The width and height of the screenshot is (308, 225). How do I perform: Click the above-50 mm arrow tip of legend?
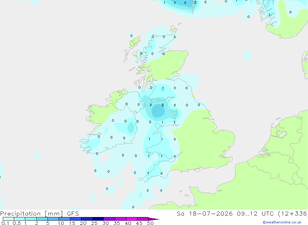coord(154,219)
